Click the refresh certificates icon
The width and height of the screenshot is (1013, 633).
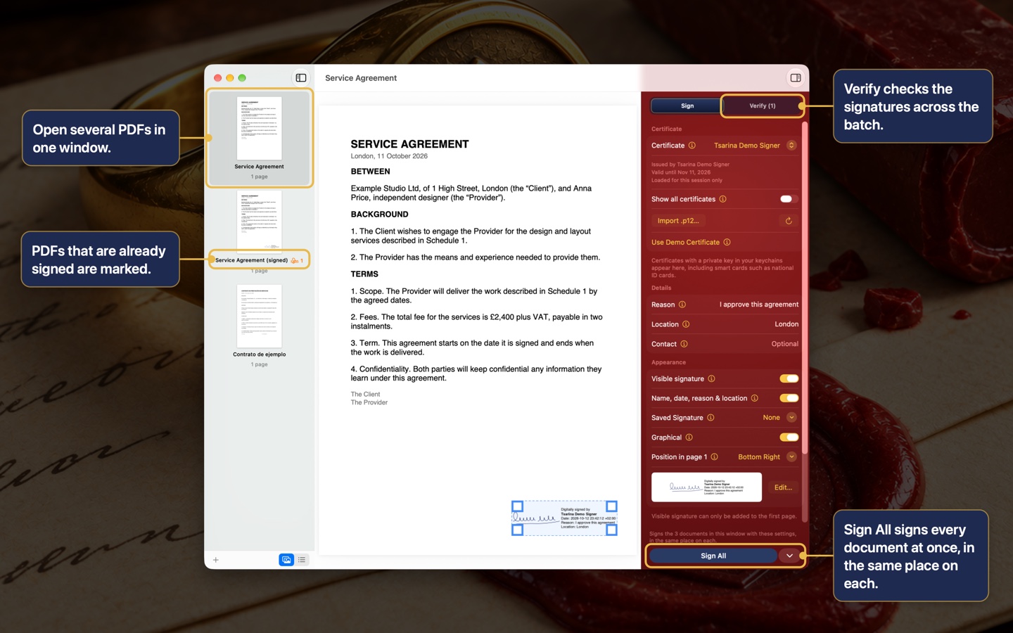(x=789, y=221)
